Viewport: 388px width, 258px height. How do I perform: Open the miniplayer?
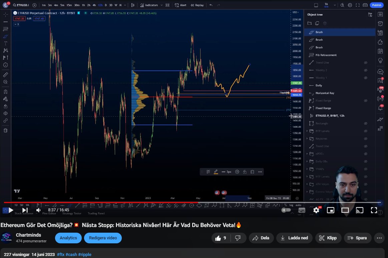pyautogui.click(x=331, y=210)
